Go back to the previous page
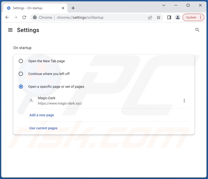 [7, 17]
